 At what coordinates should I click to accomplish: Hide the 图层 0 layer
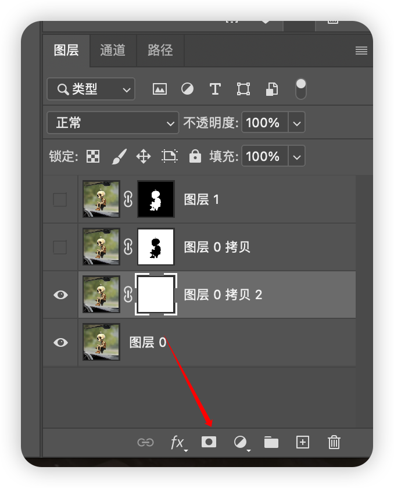(x=60, y=342)
